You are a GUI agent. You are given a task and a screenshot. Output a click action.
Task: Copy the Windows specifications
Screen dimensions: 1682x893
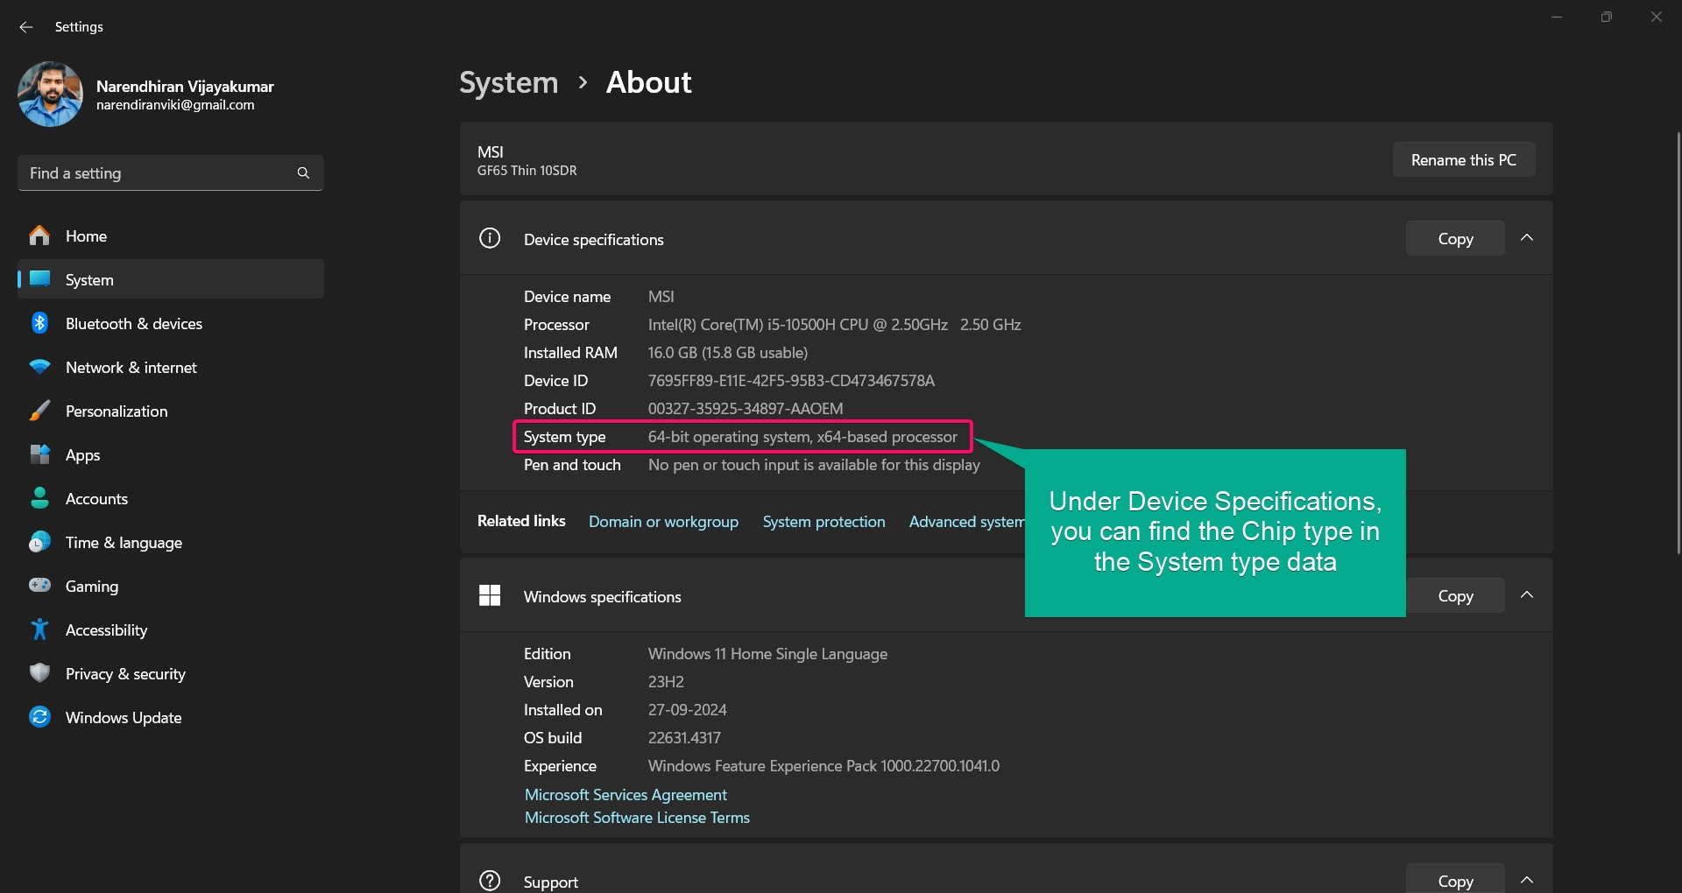(1455, 595)
